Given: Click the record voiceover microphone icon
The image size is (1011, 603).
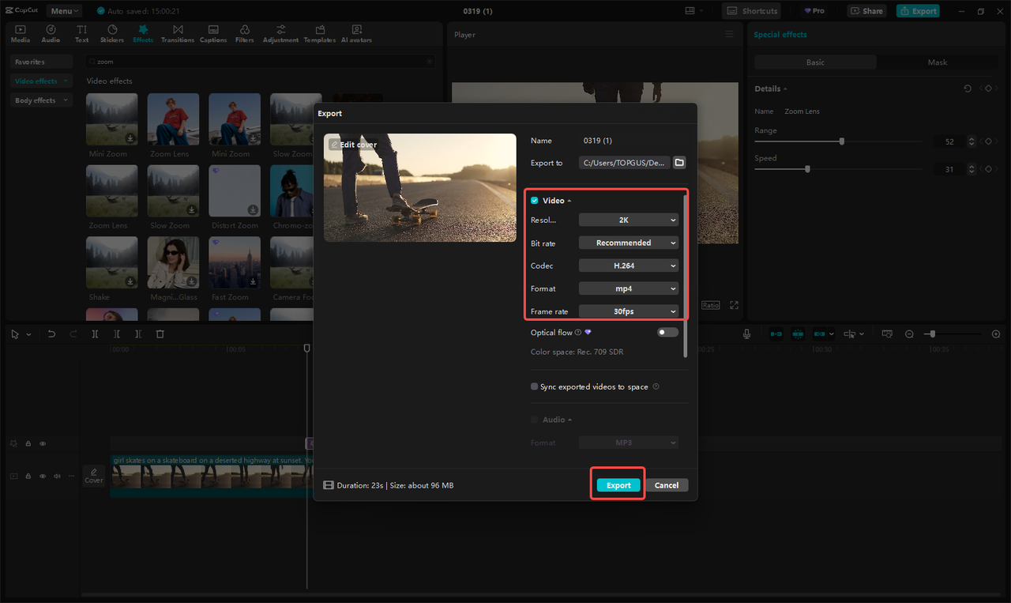Looking at the screenshot, I should coord(746,334).
